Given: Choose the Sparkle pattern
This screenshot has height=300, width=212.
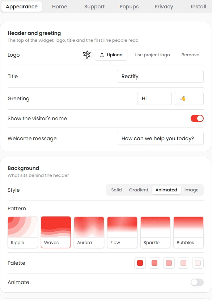Looking at the screenshot, I should 155,232.
